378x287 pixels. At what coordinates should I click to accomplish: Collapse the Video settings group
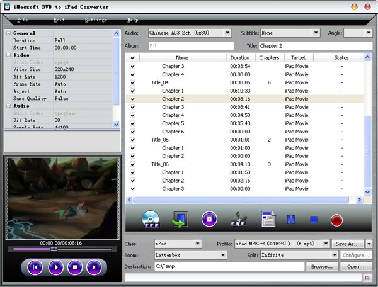click(8, 55)
